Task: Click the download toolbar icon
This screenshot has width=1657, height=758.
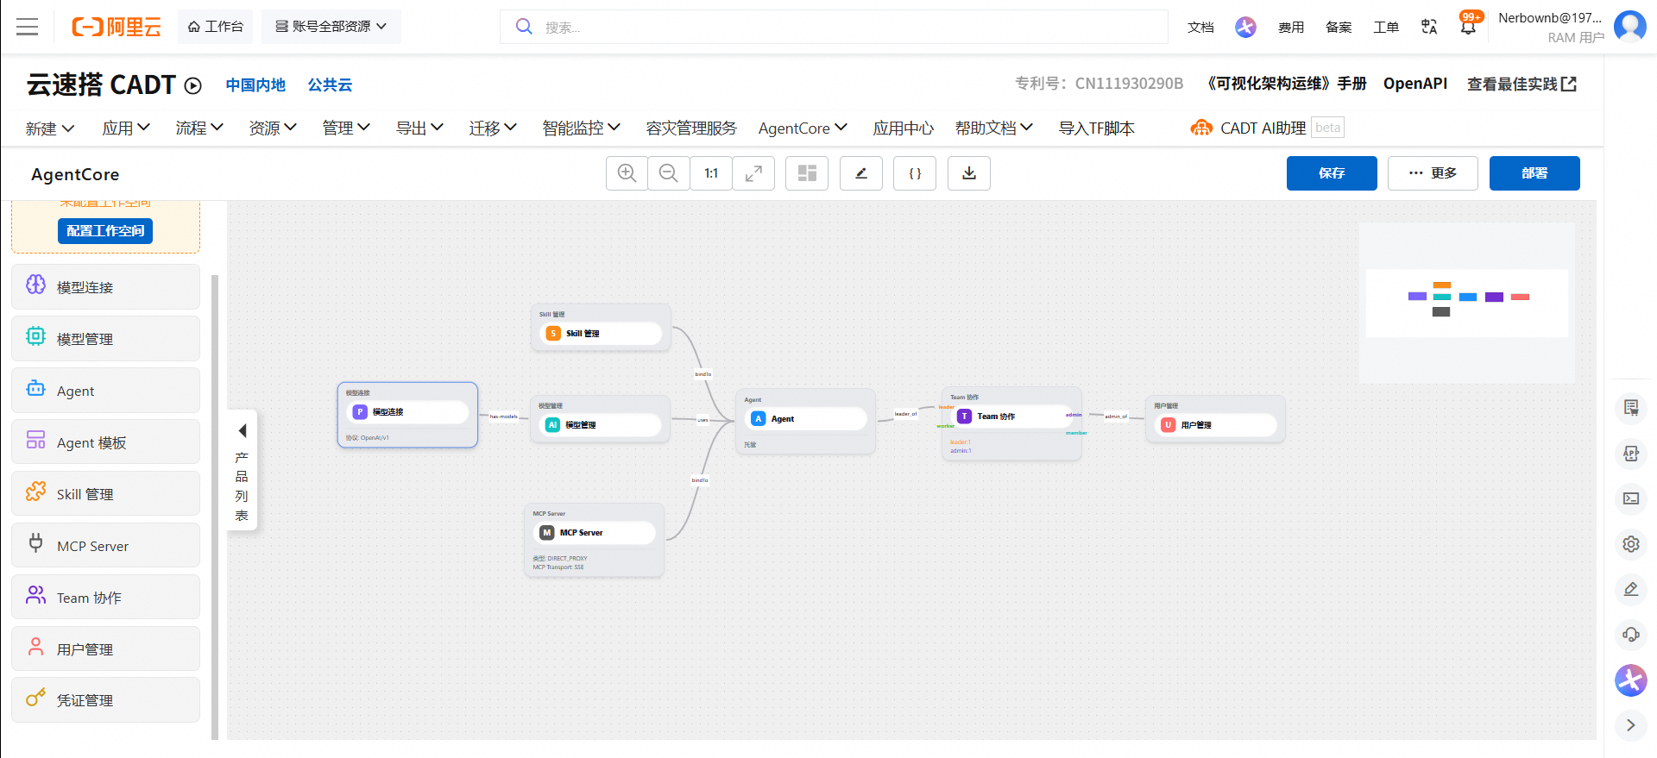Action: tap(969, 173)
